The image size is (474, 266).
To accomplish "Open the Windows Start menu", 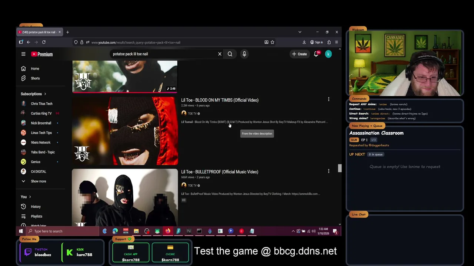I will click(21, 231).
